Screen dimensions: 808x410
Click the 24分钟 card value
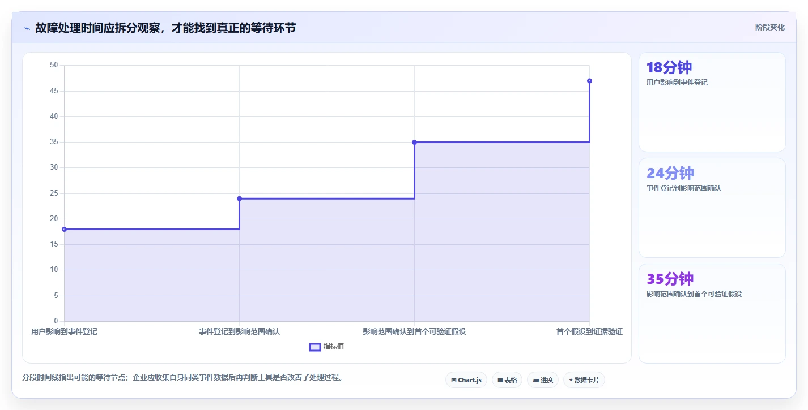coord(670,173)
